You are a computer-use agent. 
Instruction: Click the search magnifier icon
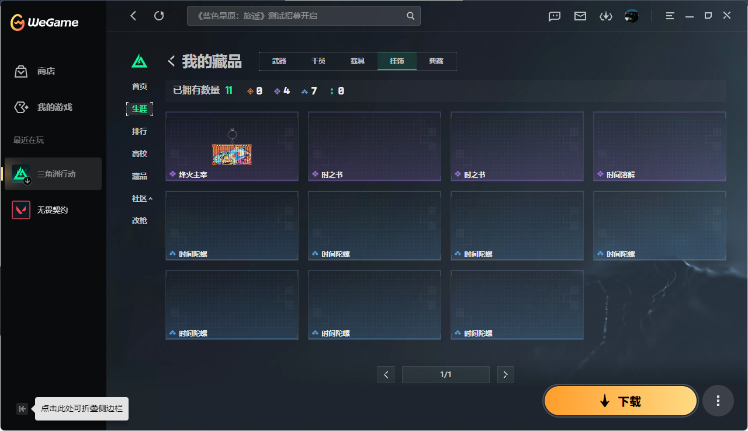click(x=411, y=16)
